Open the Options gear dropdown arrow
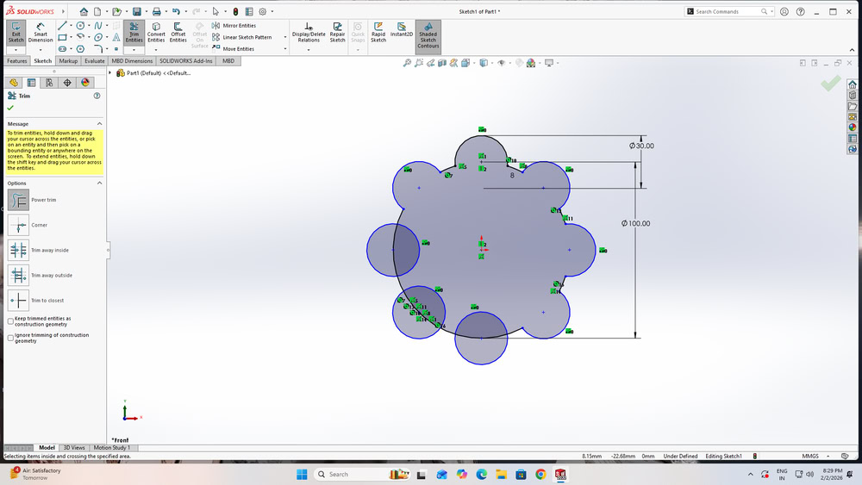The height and width of the screenshot is (485, 862). [x=272, y=11]
